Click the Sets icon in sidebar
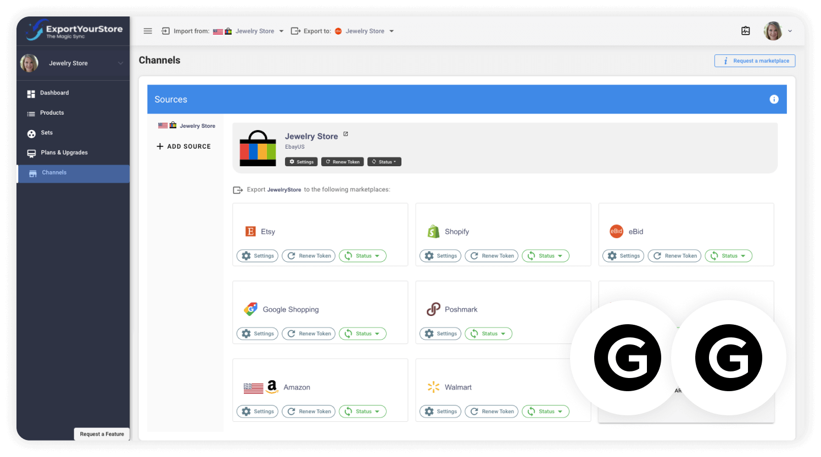Screen dimensions: 821x457 [31, 133]
